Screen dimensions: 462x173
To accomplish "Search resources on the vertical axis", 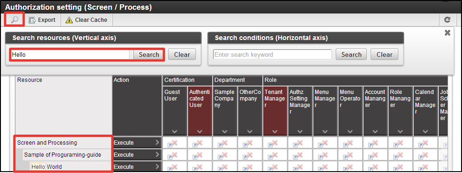I will [149, 54].
